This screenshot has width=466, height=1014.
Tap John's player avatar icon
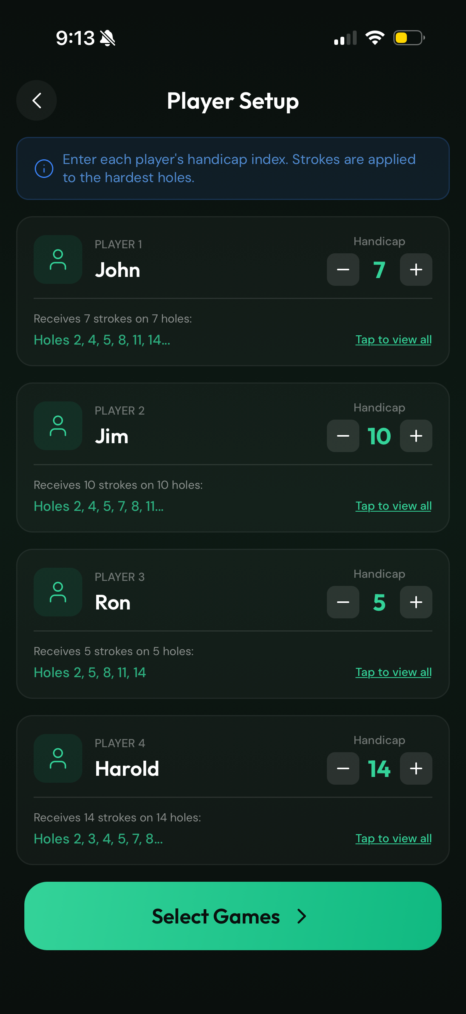(x=58, y=259)
